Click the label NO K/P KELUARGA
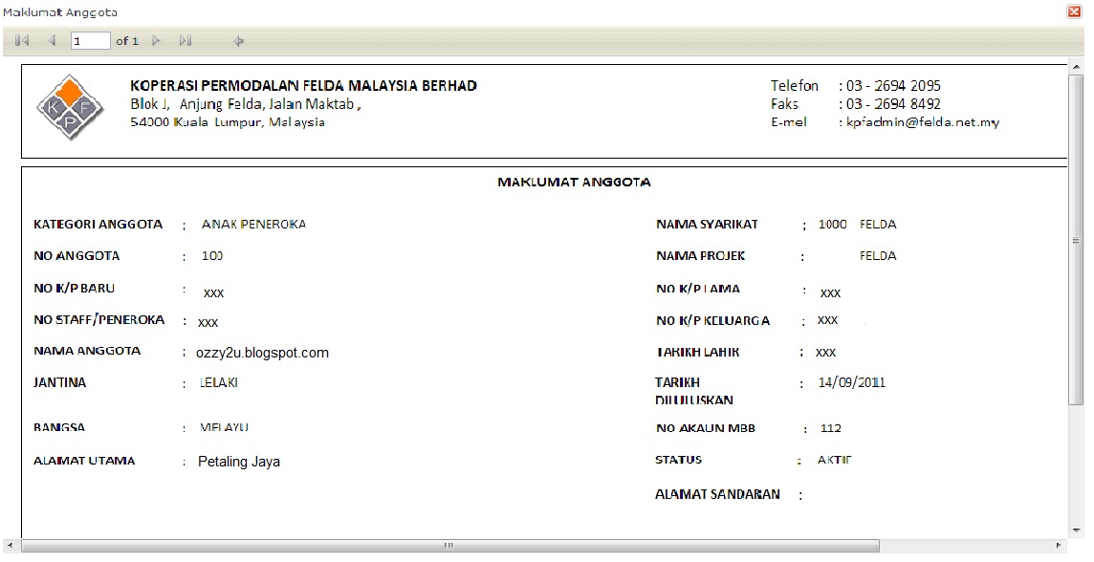 (713, 321)
